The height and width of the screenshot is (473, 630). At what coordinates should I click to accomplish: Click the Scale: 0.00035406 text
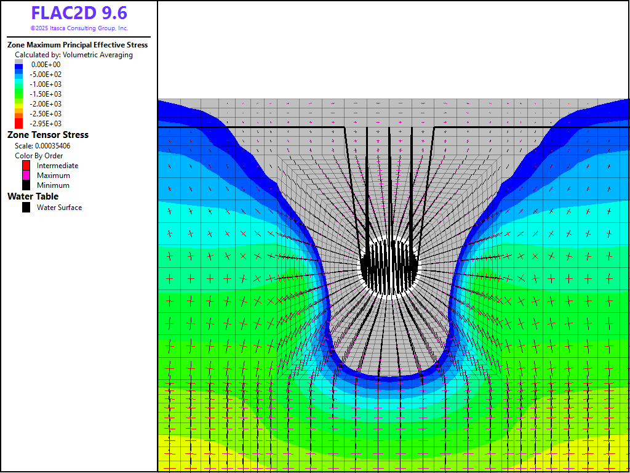tap(42, 146)
